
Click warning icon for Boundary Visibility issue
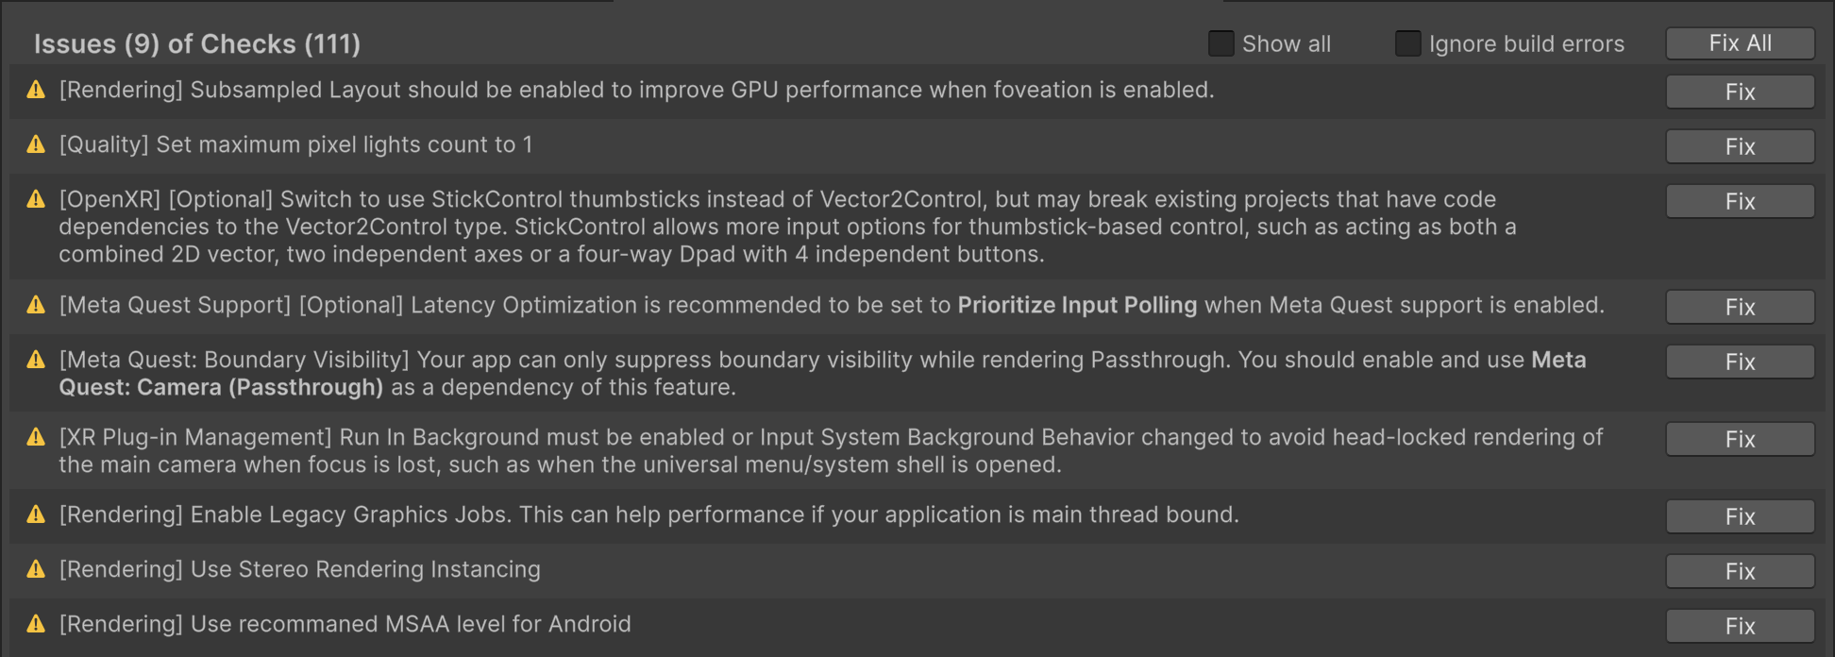(36, 361)
